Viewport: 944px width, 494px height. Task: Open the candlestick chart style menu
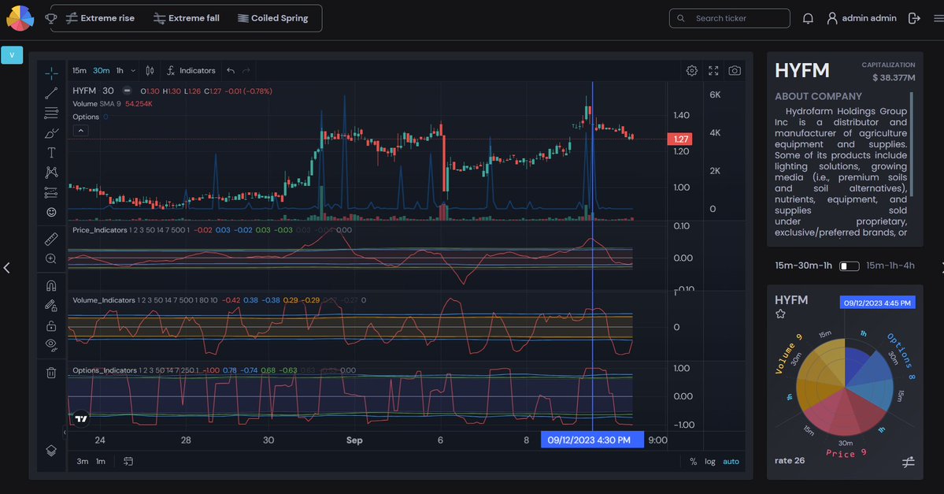tap(150, 70)
